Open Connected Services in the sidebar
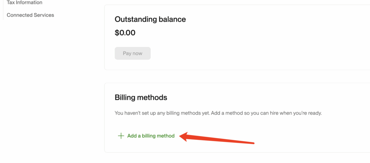Image resolution: width=370 pixels, height=163 pixels. tap(30, 15)
